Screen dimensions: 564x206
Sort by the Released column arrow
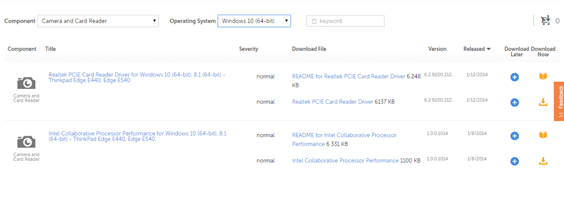489,49
